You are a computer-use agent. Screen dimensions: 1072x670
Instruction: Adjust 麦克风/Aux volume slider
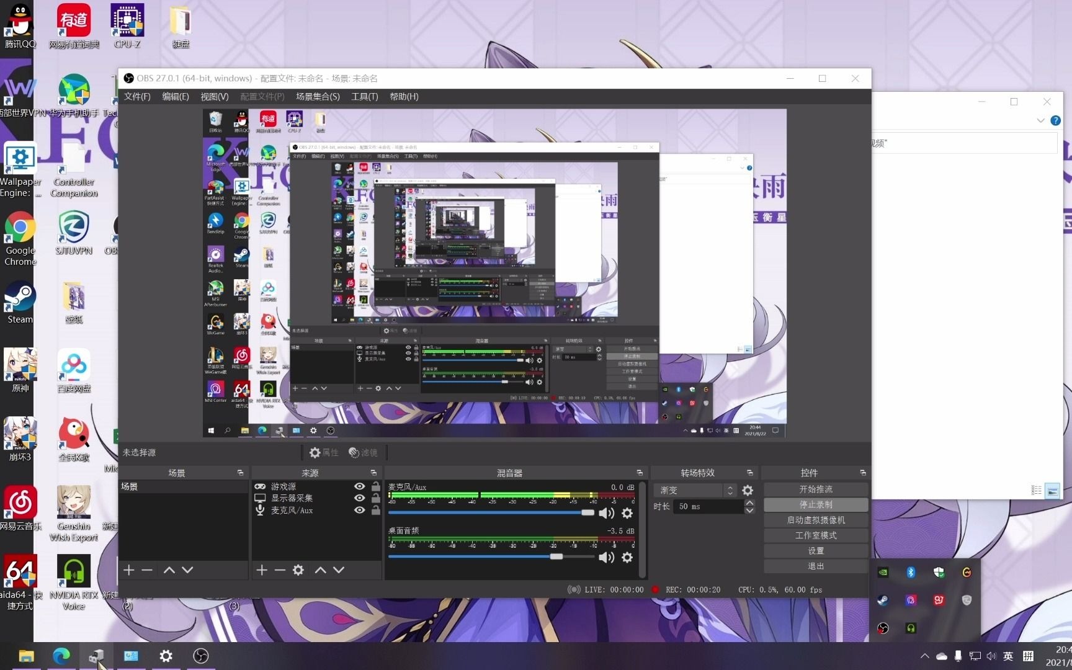pyautogui.click(x=491, y=512)
